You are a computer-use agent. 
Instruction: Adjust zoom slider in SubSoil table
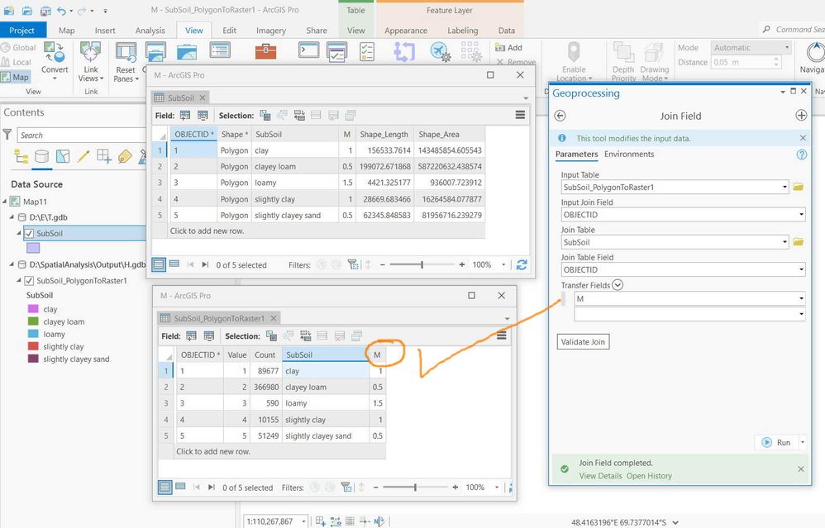422,264
